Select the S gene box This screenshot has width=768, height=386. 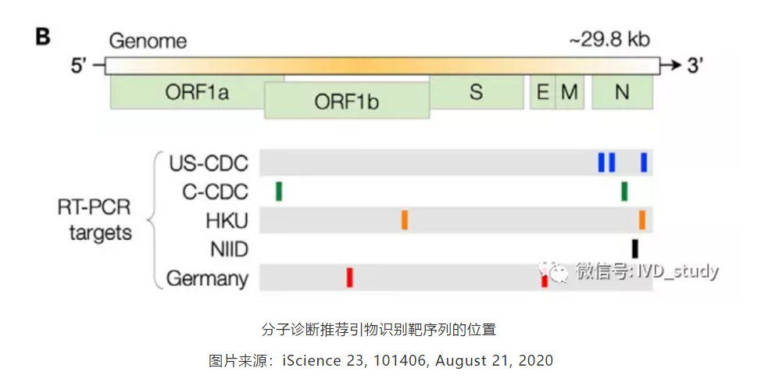click(476, 91)
